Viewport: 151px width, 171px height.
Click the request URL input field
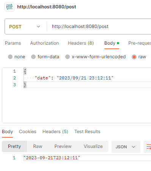[99, 26]
